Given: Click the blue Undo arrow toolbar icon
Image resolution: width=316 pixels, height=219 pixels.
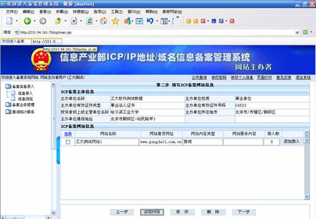Looking at the screenshot, I should [x=150, y=21].
